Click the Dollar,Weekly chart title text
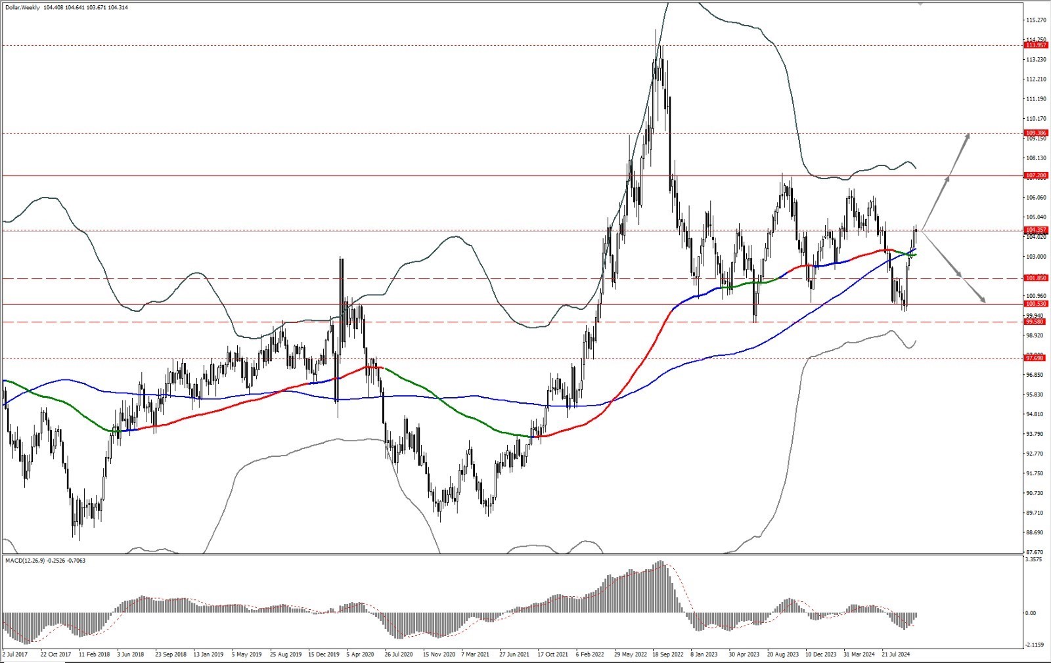The height and width of the screenshot is (663, 1051). click(x=22, y=8)
